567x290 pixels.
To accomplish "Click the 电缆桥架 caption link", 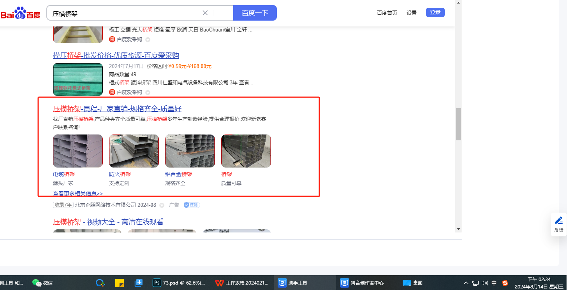I will tap(64, 174).
